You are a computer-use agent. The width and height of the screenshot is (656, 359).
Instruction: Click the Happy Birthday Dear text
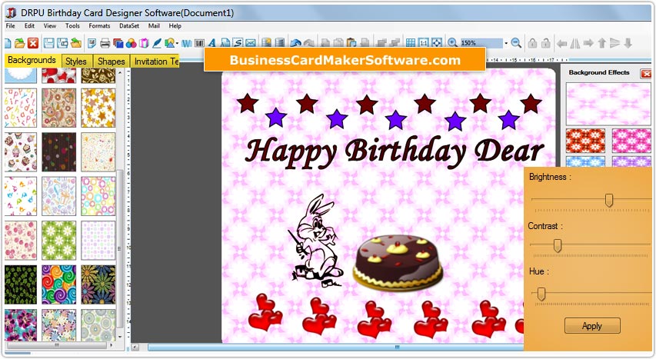(394, 152)
